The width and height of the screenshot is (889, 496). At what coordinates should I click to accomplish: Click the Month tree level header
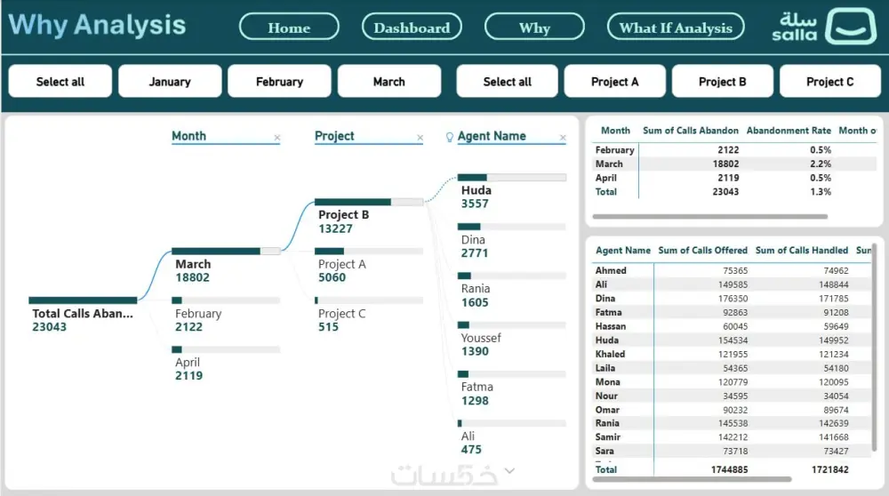[188, 136]
